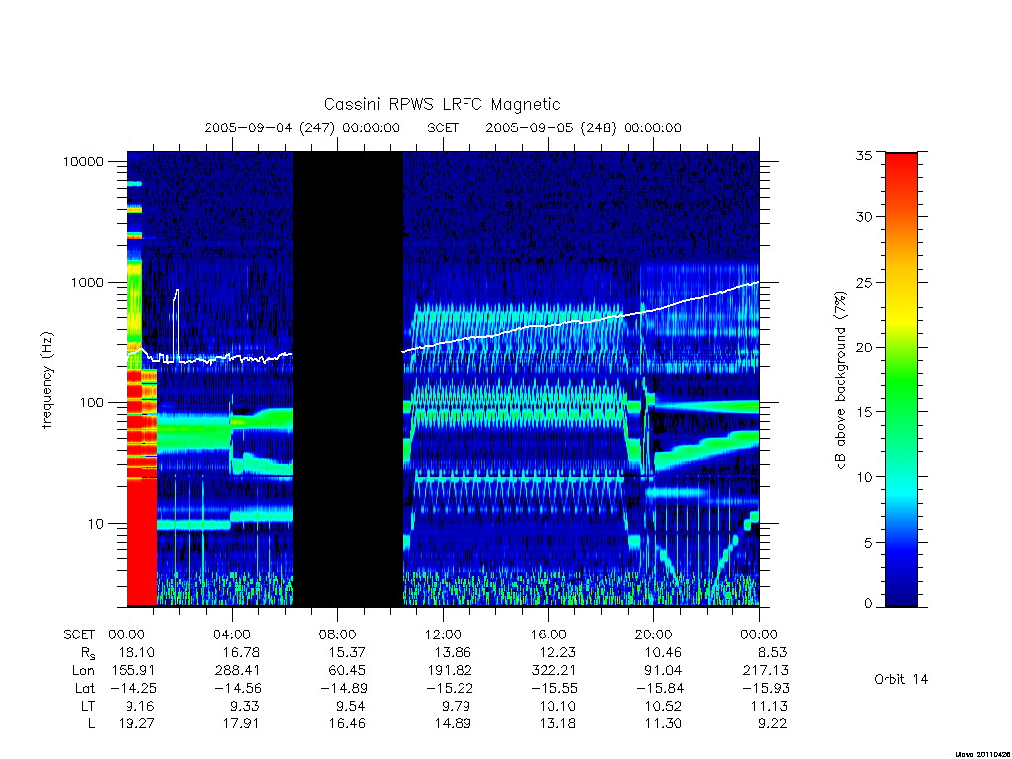The image size is (1012, 759).
Task: Click the 35 label on the color bar
Action: (863, 155)
